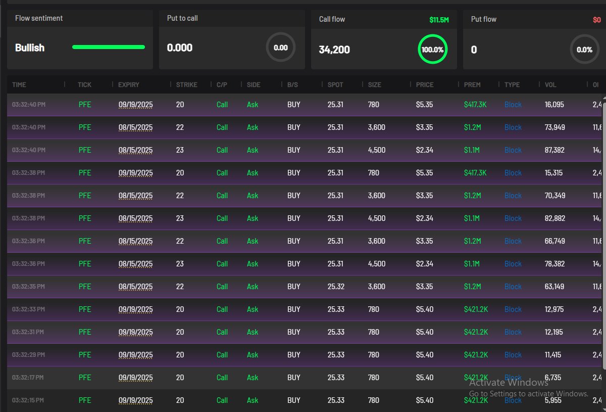Image resolution: width=606 pixels, height=412 pixels.
Task: Sort by the SIZE column header
Action: click(375, 84)
